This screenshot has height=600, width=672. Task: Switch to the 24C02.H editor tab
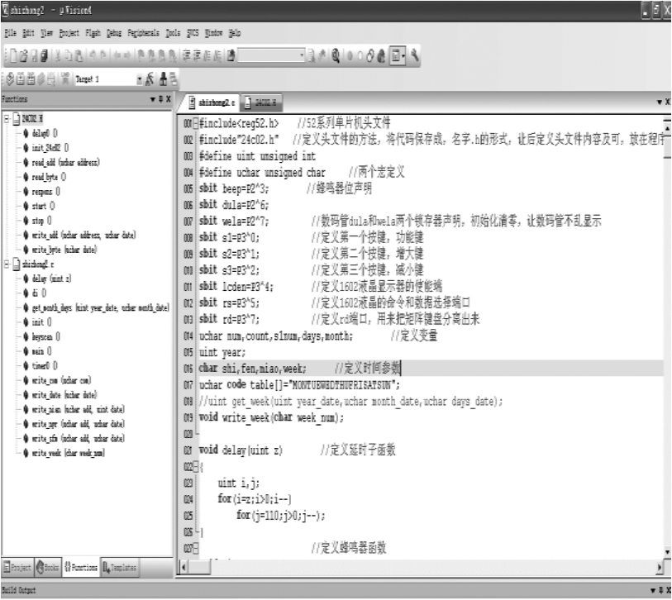point(261,102)
